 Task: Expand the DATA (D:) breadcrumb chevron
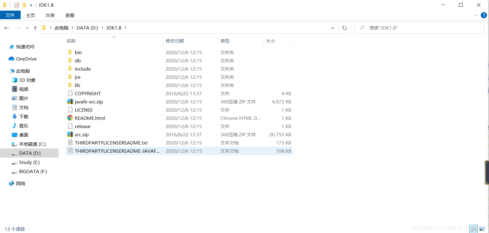pos(102,28)
